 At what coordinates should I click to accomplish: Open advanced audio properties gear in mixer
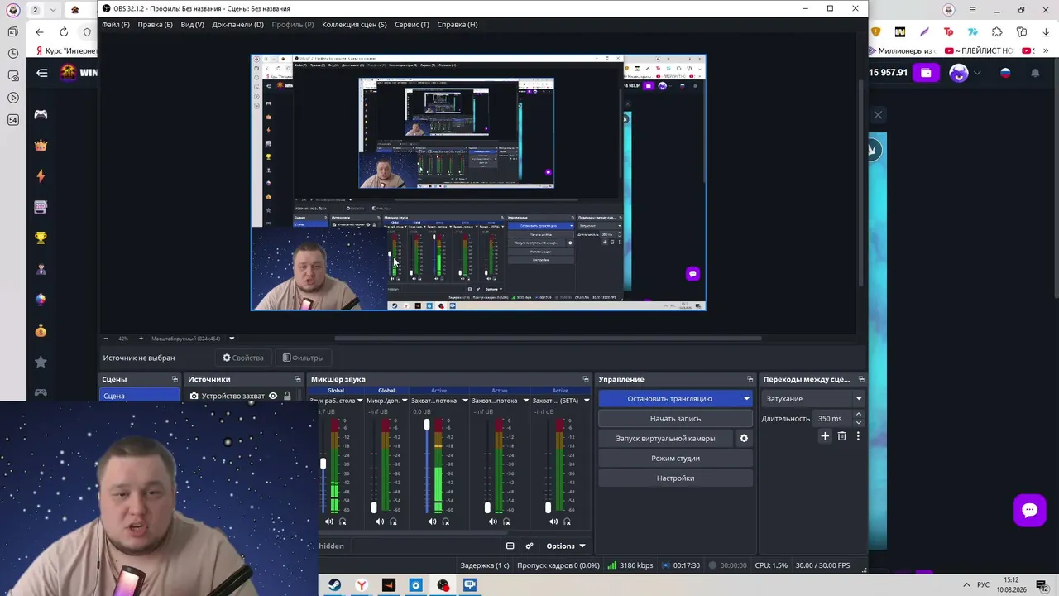pyautogui.click(x=529, y=546)
